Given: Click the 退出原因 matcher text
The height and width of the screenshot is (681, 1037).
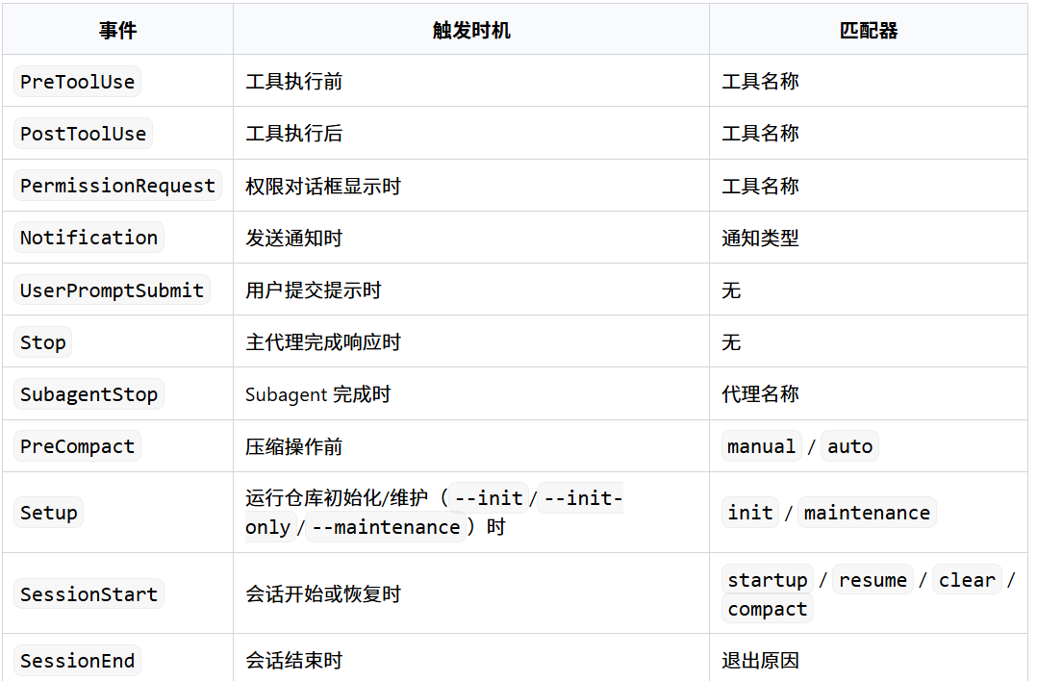Looking at the screenshot, I should point(760,660).
